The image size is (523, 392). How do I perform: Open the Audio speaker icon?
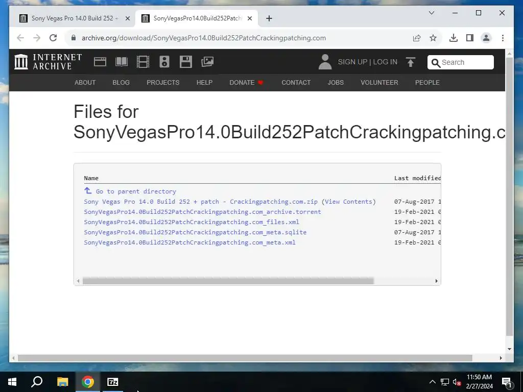click(x=164, y=62)
